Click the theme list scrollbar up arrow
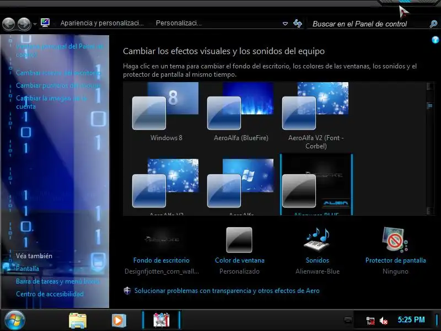 430,86
